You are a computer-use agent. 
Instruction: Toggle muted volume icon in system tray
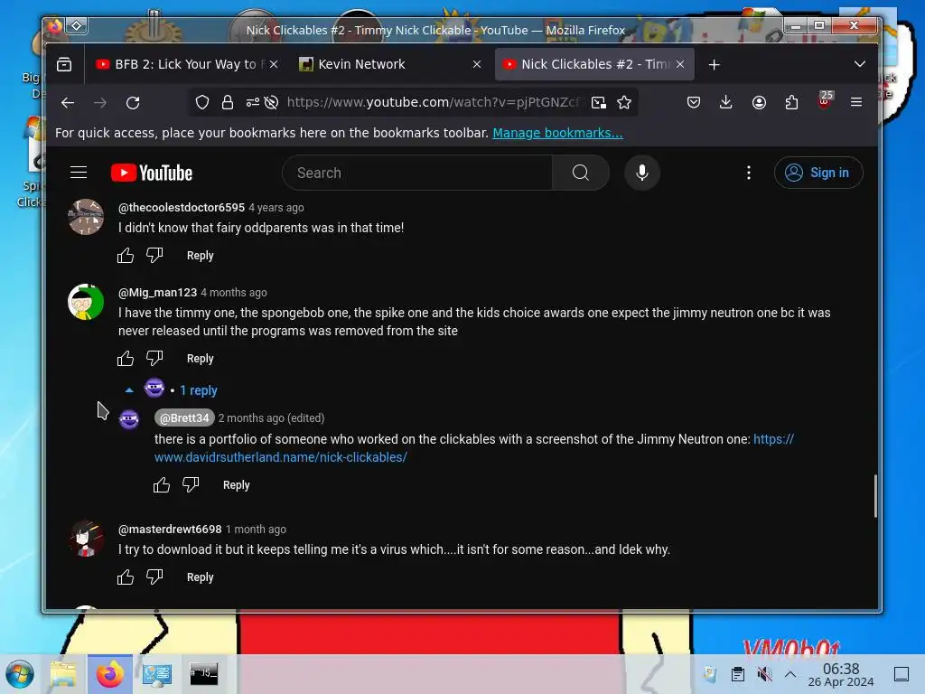[x=764, y=674]
